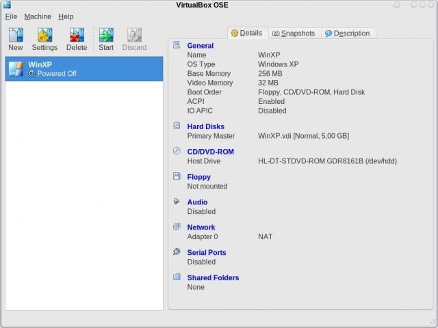Screen dimensions: 438x328
Task: Click the WinXP machine OS icon
Action: tap(16, 69)
